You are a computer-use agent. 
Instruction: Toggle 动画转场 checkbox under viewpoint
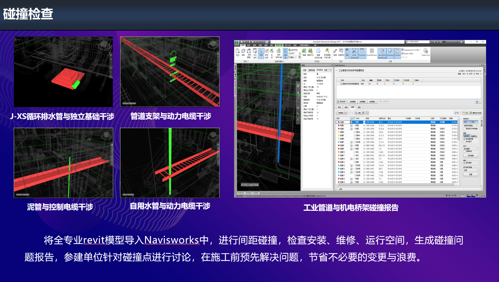[x=464, y=151]
